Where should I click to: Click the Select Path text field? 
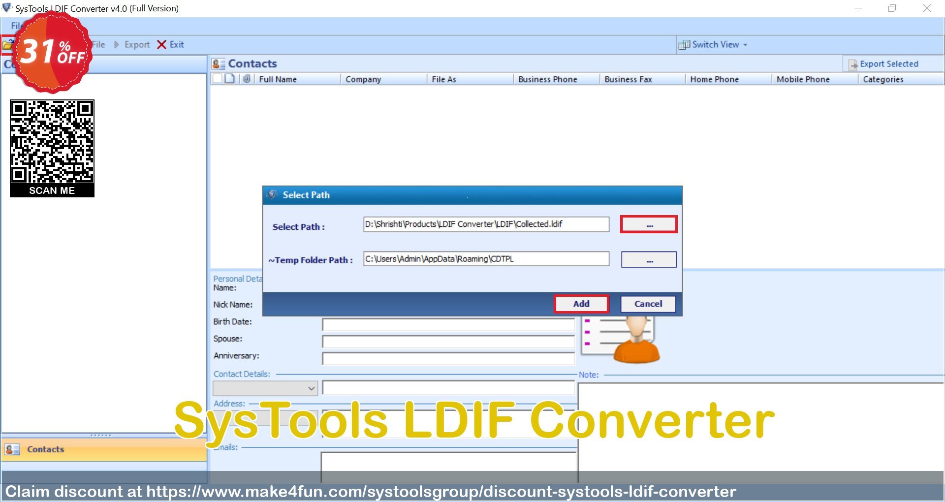coord(486,224)
